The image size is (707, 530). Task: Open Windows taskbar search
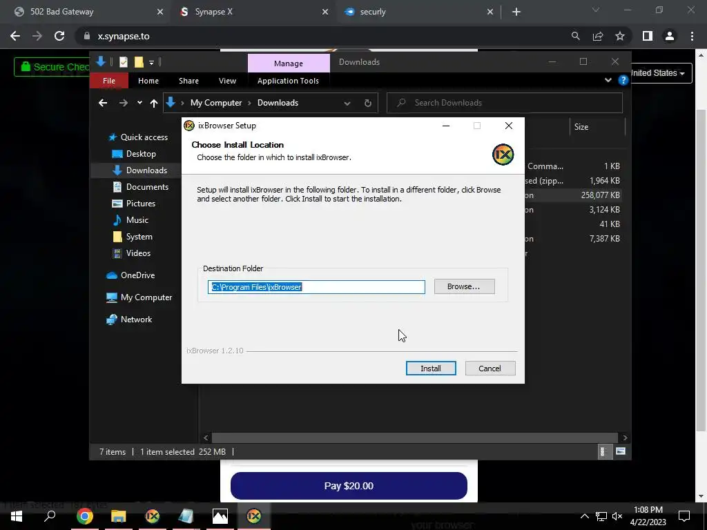pos(50,516)
